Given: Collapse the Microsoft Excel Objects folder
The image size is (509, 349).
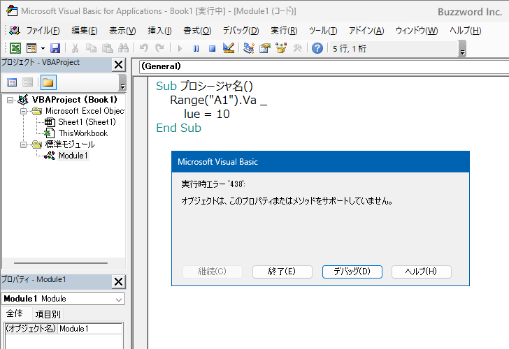Looking at the screenshot, I should 23,112.
